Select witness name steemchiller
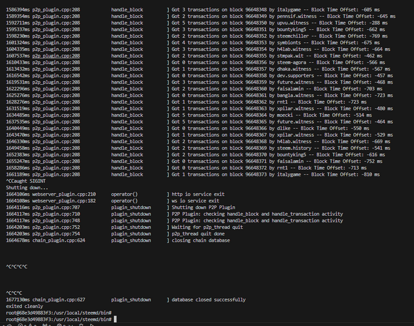 tap(292, 36)
